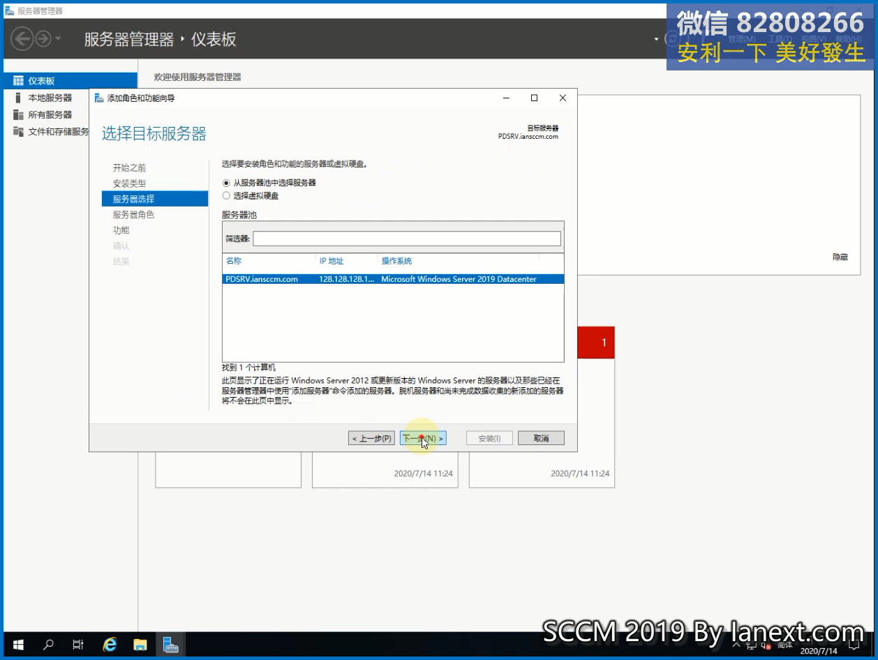Click 上一步(P) back button
Viewport: 878px width, 660px height.
[371, 438]
